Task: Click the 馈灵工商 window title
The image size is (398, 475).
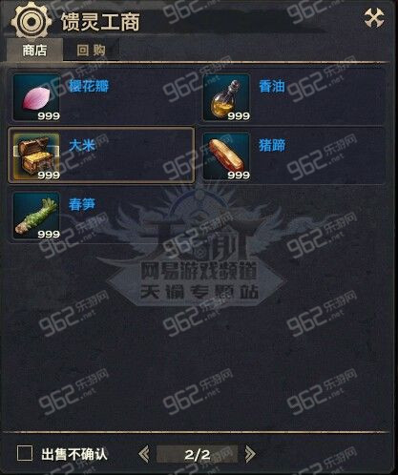Action: (x=100, y=22)
